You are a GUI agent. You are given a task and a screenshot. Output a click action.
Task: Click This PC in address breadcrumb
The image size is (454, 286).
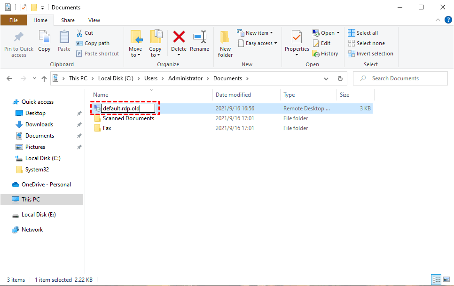click(78, 78)
